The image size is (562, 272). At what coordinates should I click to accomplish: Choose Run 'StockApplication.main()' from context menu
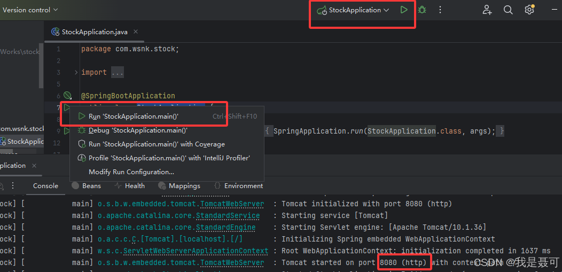167,116
